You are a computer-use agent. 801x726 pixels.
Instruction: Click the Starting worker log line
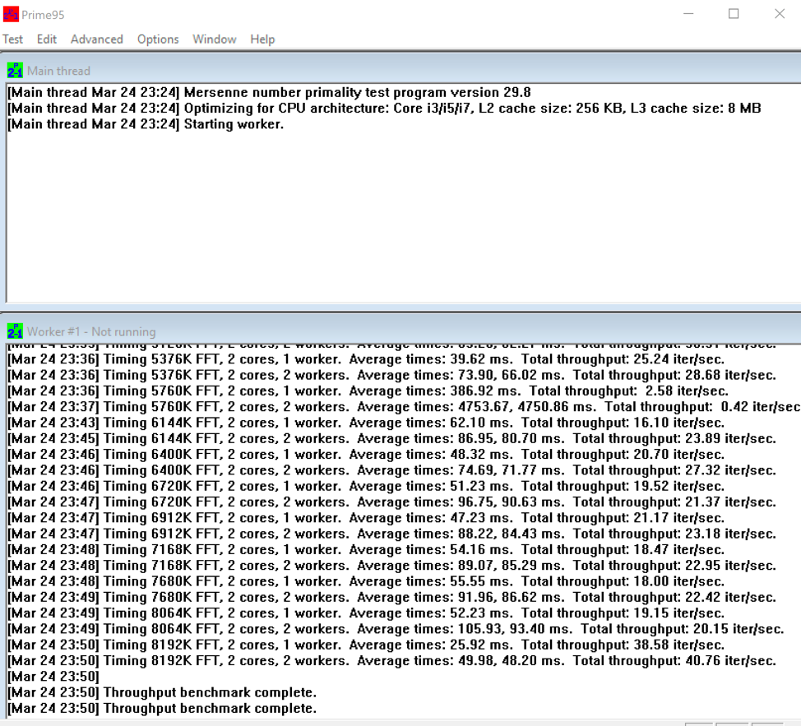[x=146, y=124]
